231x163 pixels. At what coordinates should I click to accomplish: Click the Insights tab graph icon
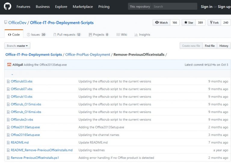[x=136, y=35]
